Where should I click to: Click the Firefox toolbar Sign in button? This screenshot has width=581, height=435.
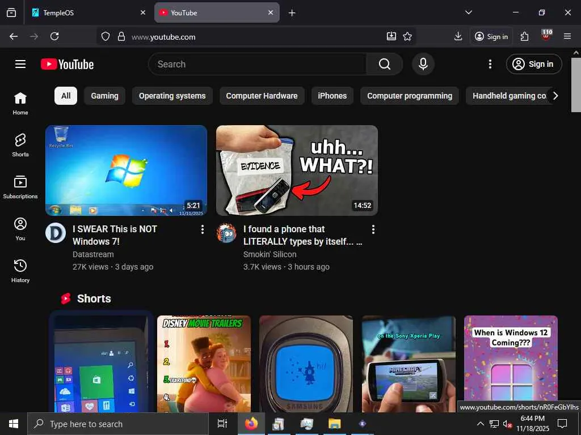point(491,36)
